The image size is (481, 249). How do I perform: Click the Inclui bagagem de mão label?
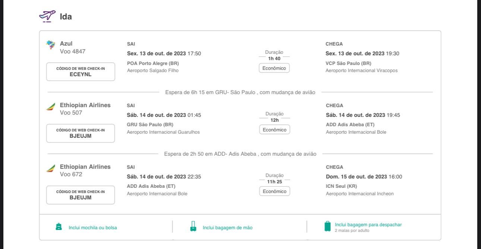[227, 228]
